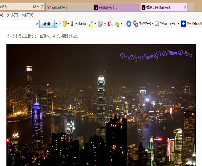Click the favicon on FantasyArt Ⅱ tab
The image size is (202, 166).
point(96,7)
